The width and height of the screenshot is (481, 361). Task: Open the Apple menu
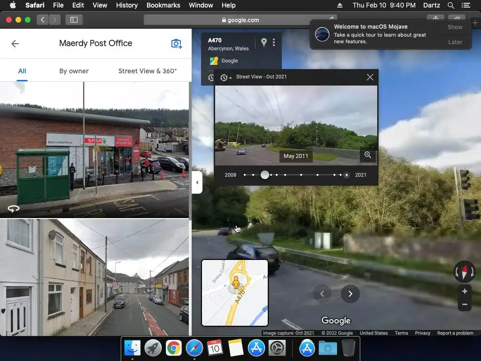(x=13, y=5)
